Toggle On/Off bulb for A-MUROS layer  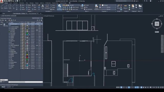[21, 30]
